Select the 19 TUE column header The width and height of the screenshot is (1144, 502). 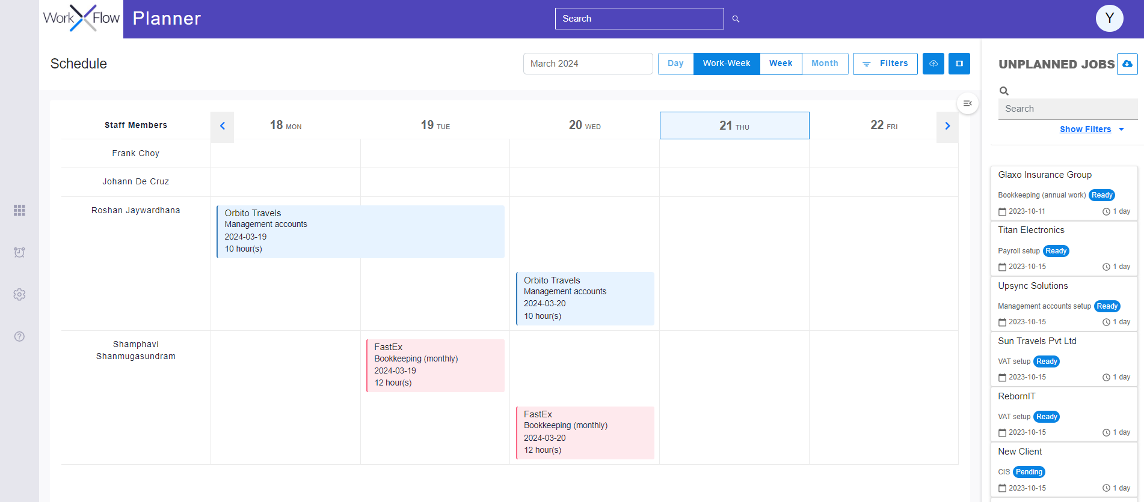pyautogui.click(x=435, y=125)
